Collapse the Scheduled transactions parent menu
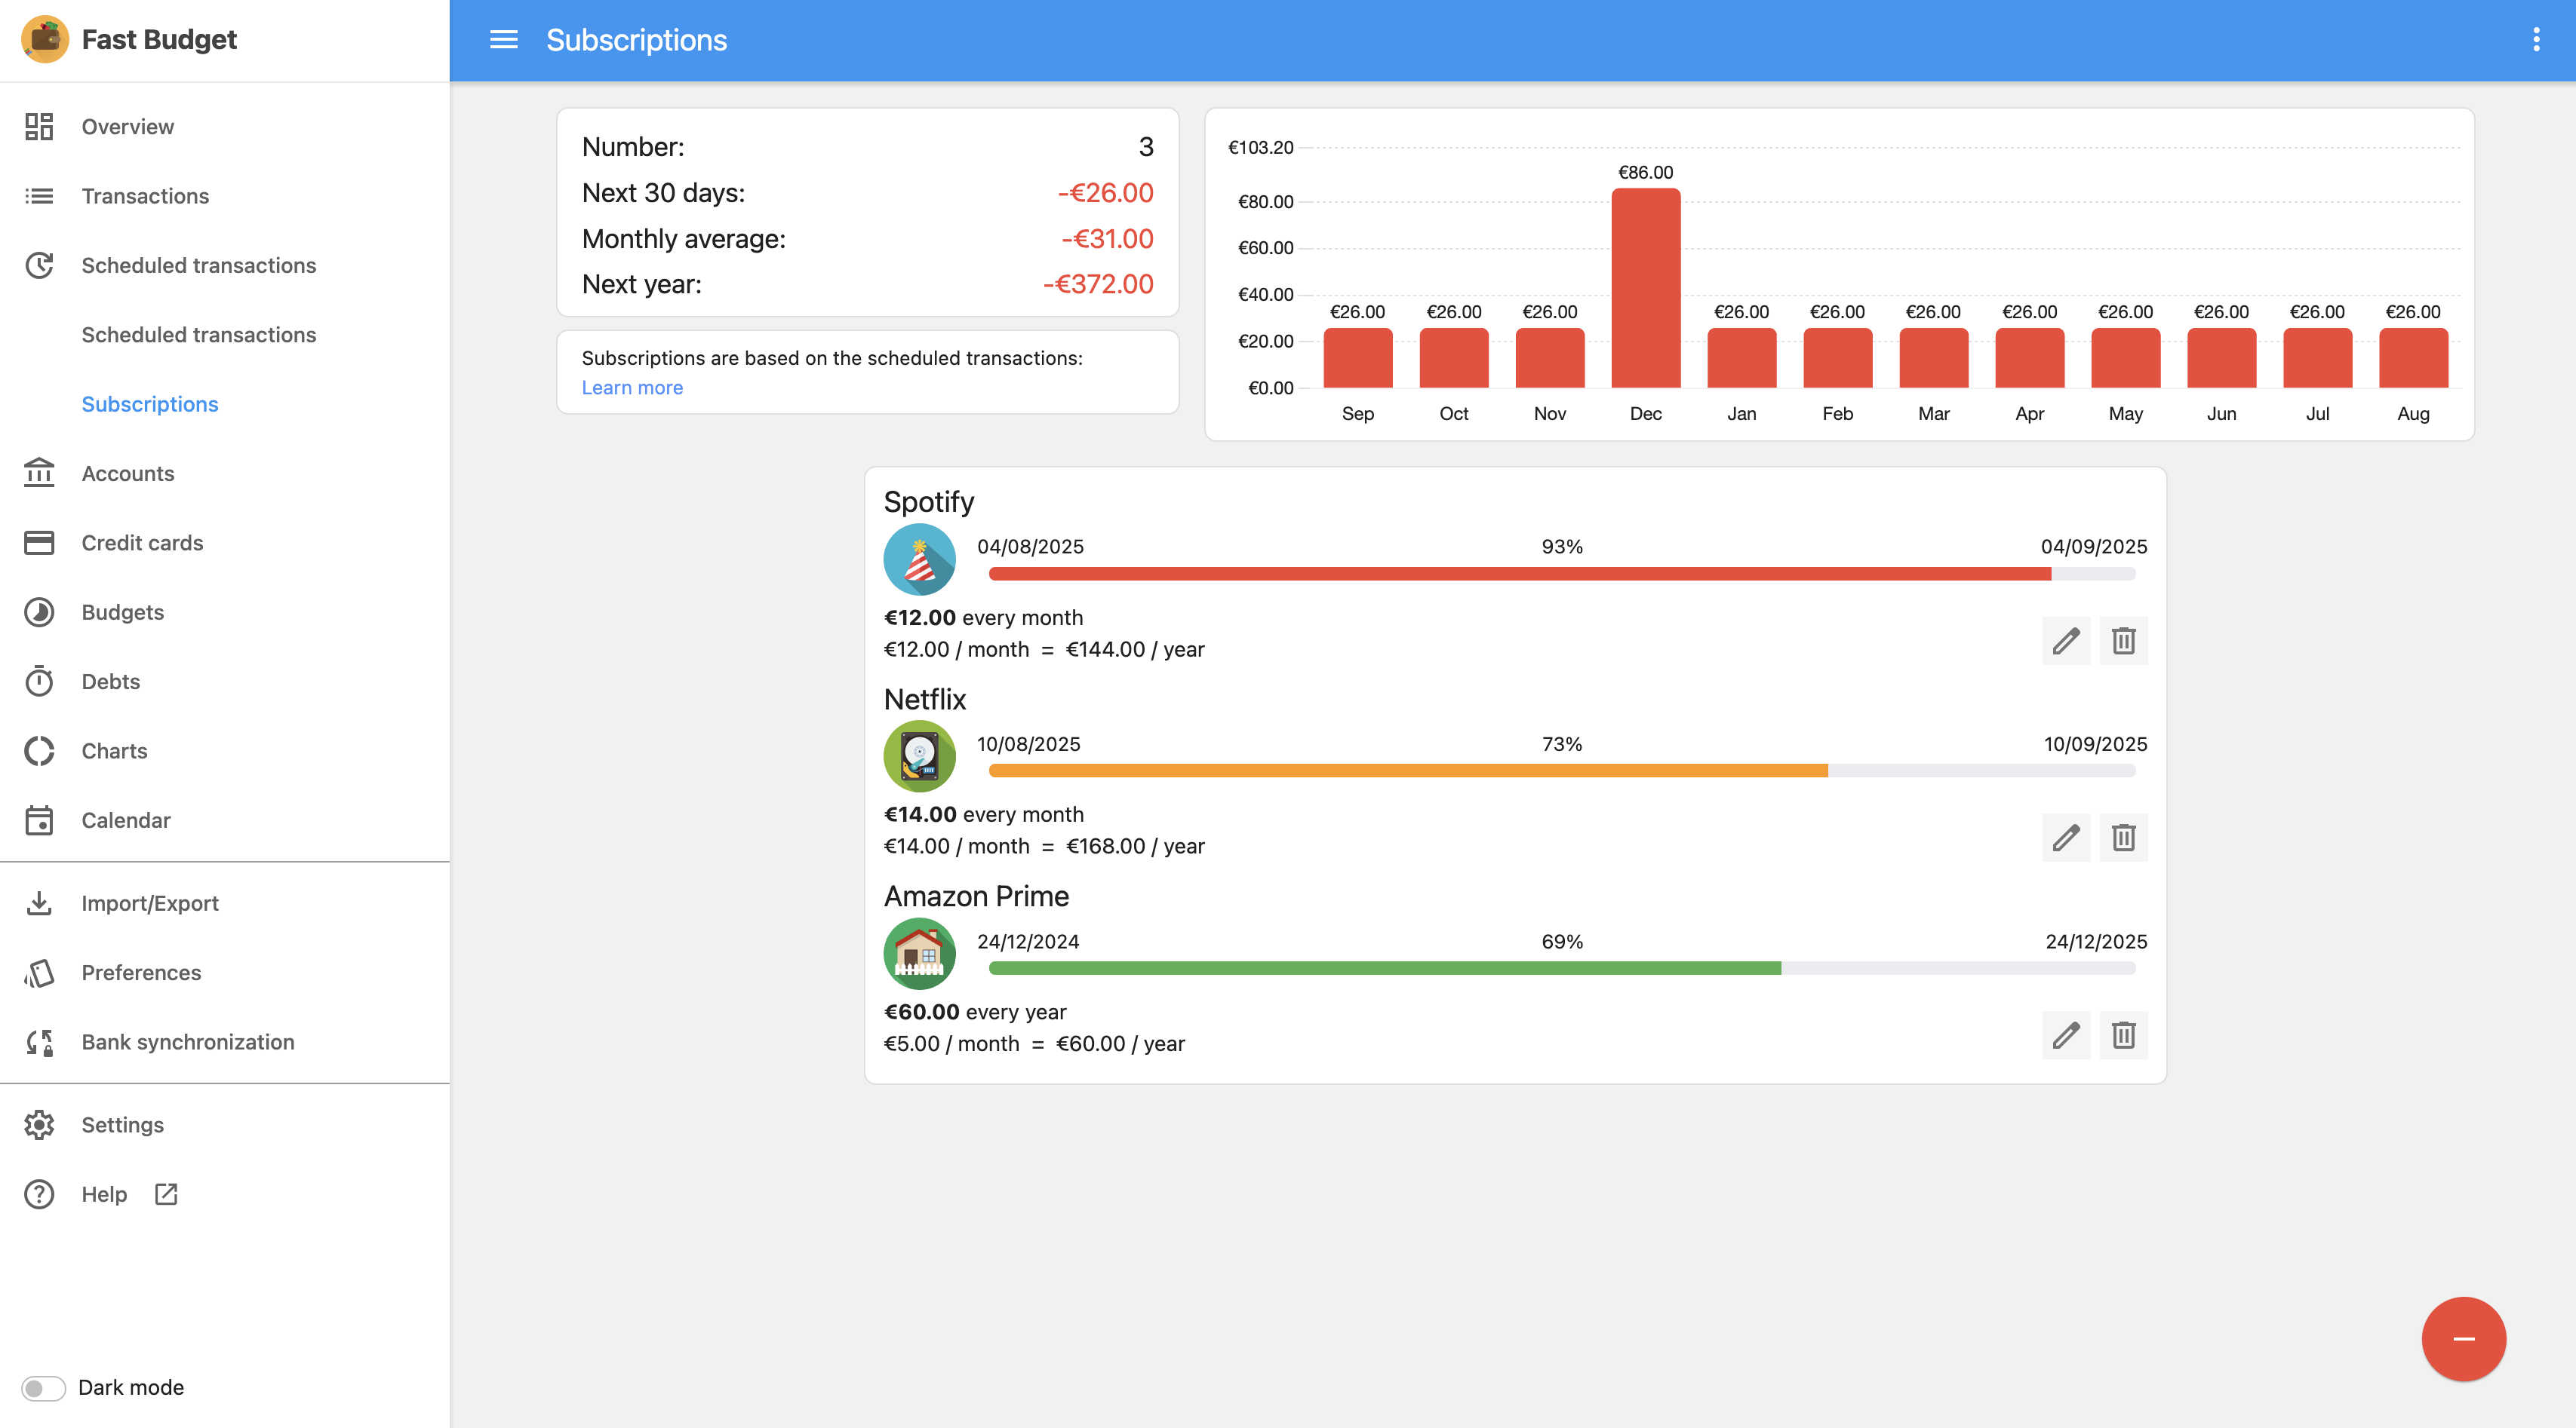Image resolution: width=2576 pixels, height=1428 pixels. coord(225,266)
